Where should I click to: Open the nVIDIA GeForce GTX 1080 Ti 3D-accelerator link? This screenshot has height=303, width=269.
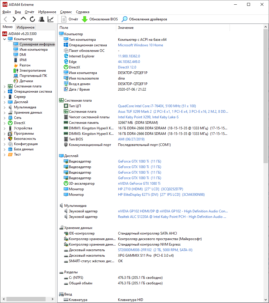[139, 183]
